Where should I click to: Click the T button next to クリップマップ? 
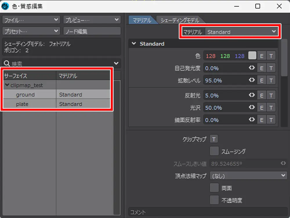coord(214,139)
